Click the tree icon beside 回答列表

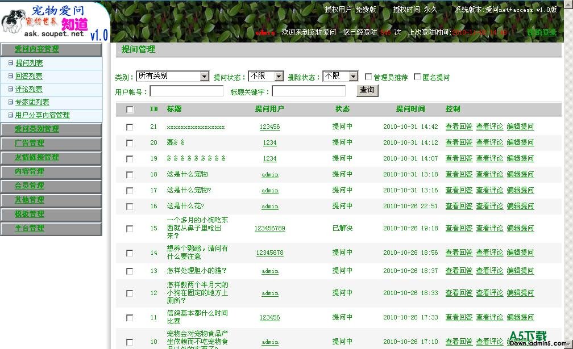pyautogui.click(x=11, y=76)
